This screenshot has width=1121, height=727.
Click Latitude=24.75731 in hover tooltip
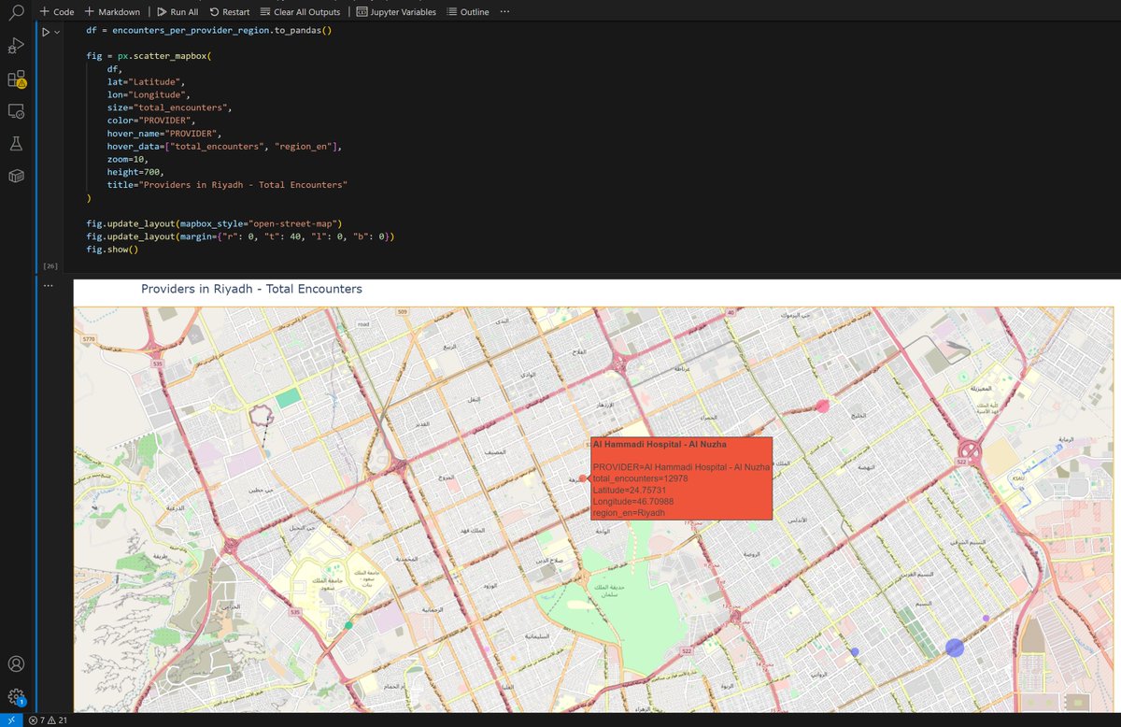pos(629,490)
